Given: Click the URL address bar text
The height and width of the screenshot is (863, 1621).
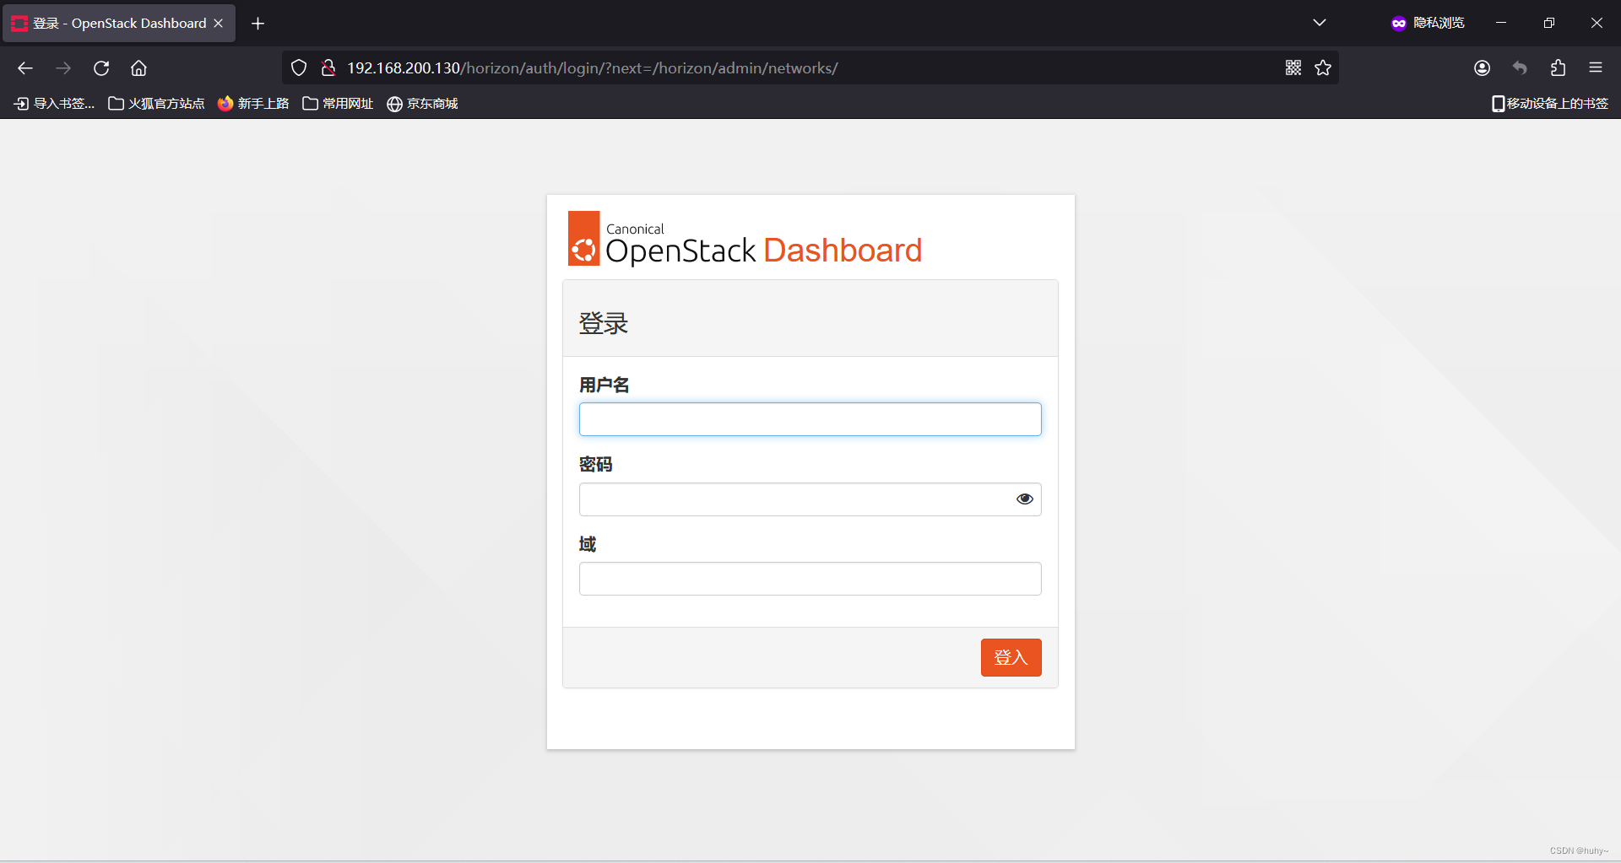Looking at the screenshot, I should tap(592, 68).
